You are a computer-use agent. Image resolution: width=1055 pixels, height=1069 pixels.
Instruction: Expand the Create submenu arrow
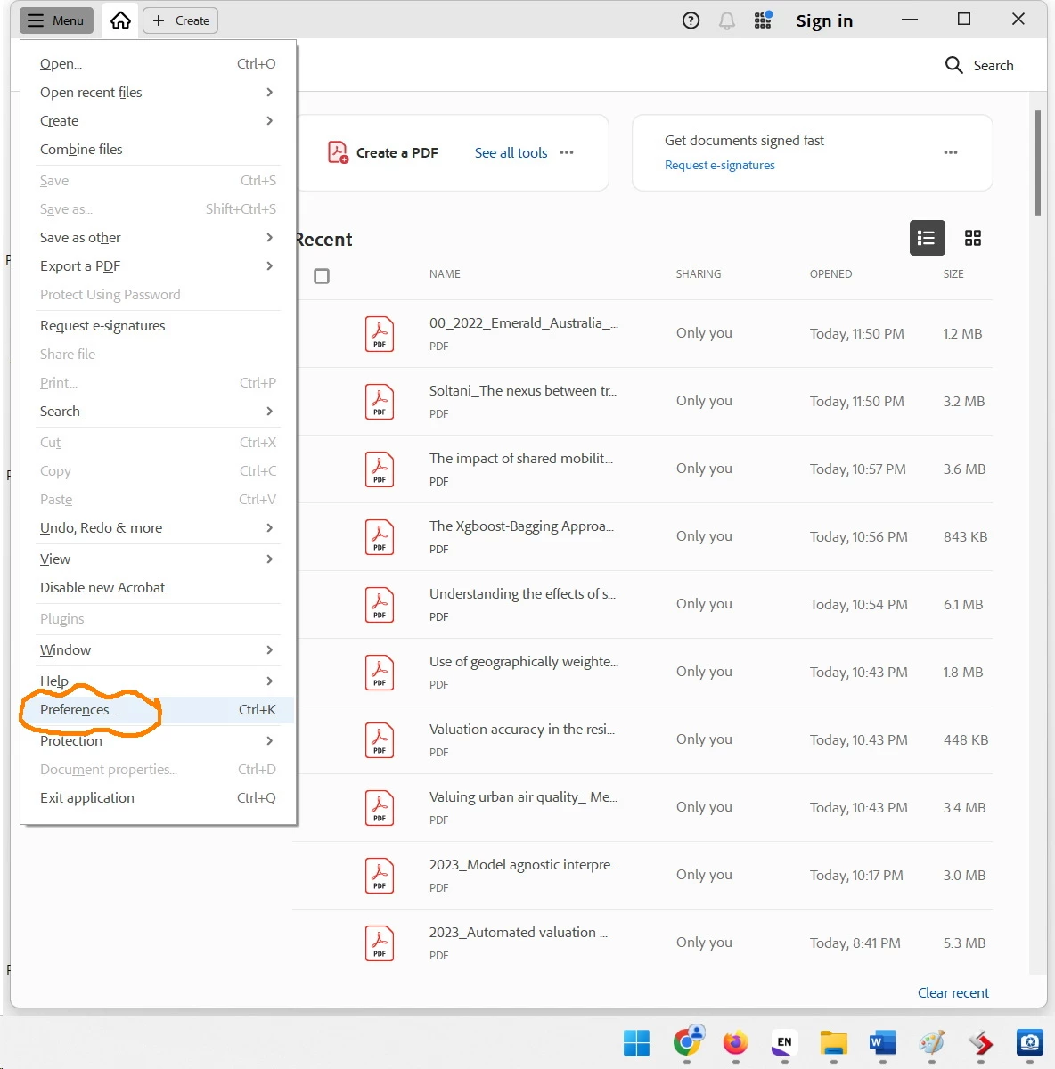[269, 121]
